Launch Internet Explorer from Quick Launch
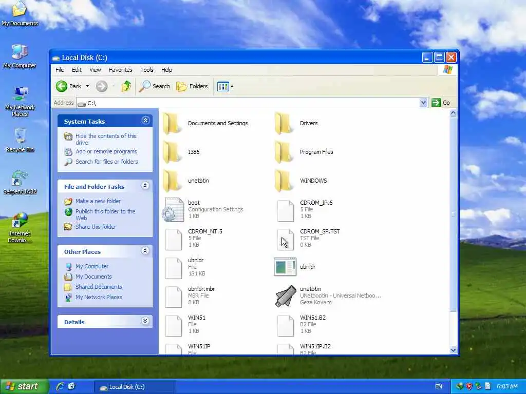 (x=61, y=387)
